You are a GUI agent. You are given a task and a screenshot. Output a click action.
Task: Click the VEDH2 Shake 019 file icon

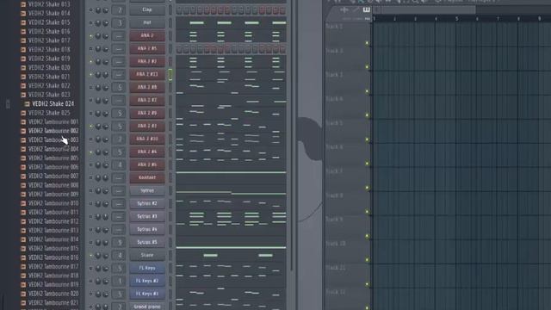pos(23,59)
